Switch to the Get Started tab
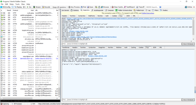 [65, 10]
